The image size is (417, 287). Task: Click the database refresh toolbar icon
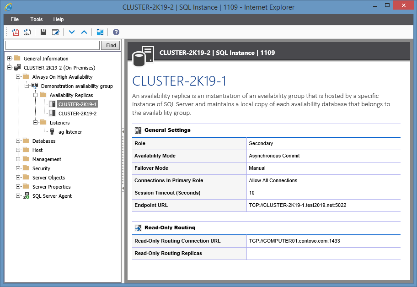coord(100,32)
